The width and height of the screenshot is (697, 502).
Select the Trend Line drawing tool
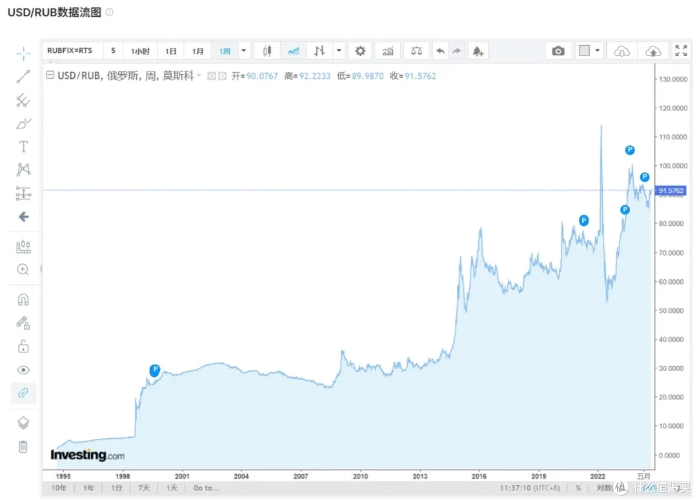23,76
